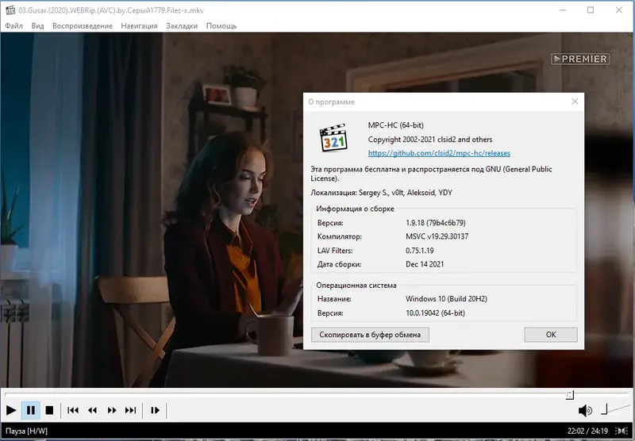635x441 pixels.
Task: Step forward one frame
Action: pos(155,410)
